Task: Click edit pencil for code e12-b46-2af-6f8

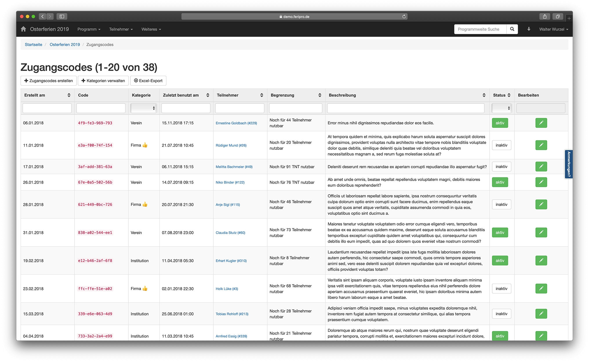Action: tap(541, 261)
